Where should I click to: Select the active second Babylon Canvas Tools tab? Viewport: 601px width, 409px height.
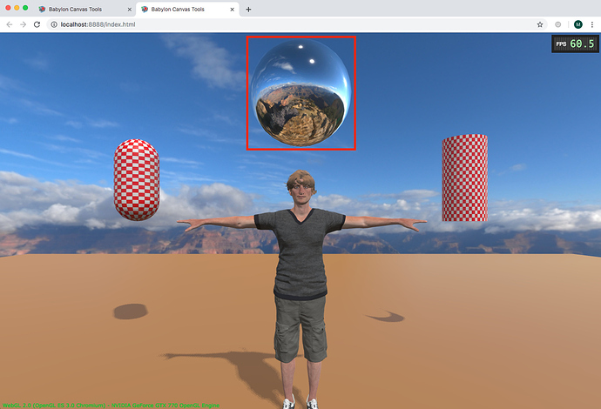coord(188,10)
